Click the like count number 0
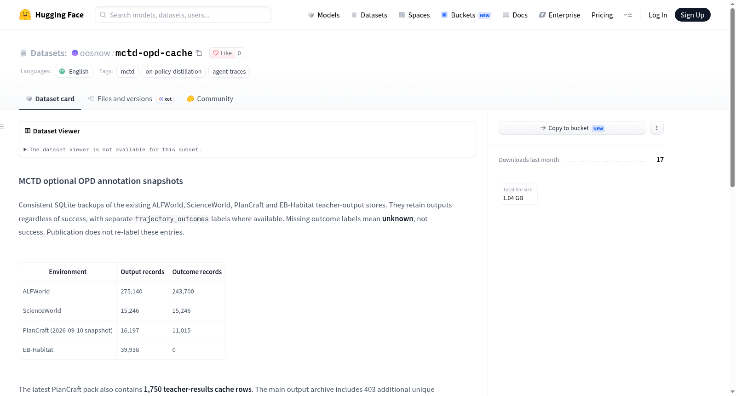This screenshot has height=396, width=736. [239, 53]
